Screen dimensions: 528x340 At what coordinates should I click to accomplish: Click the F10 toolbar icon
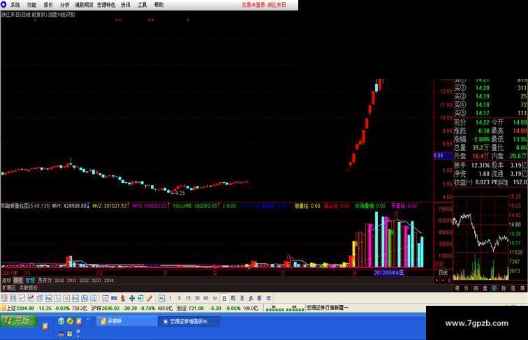(x=48, y=298)
